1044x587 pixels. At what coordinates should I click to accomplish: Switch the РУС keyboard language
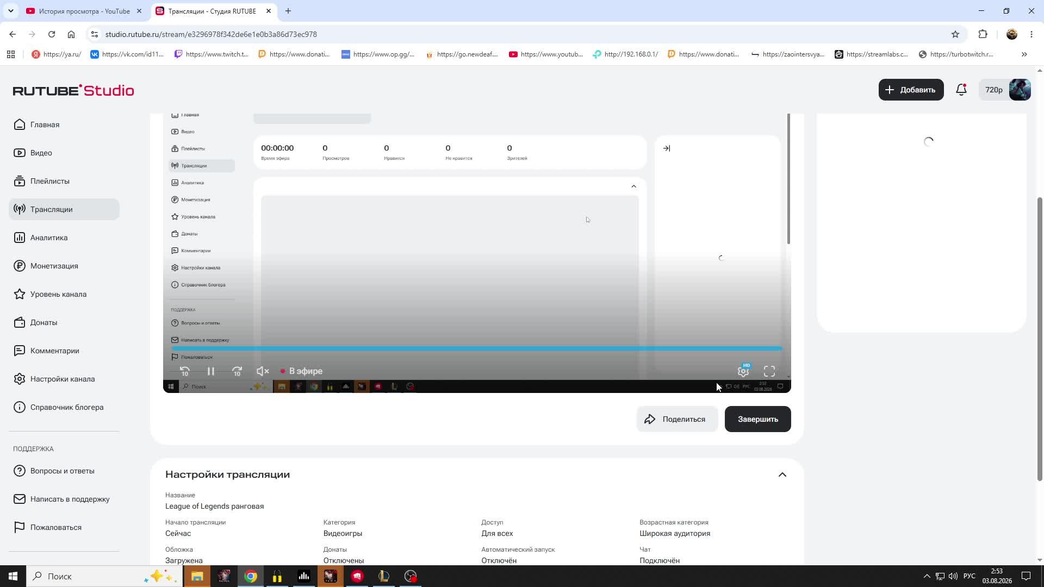970,576
